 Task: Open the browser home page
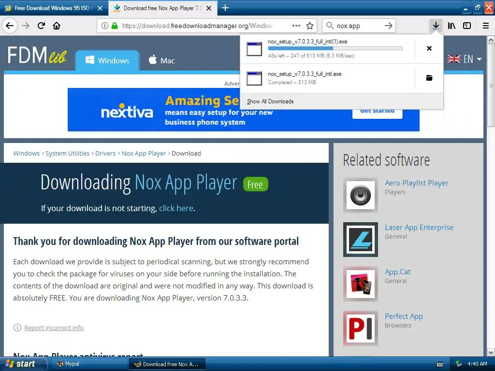57,26
